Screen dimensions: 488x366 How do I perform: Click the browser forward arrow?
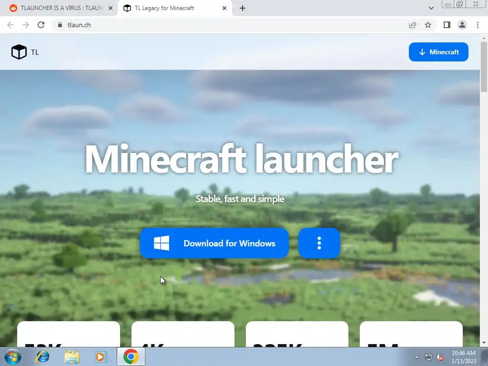click(26, 25)
